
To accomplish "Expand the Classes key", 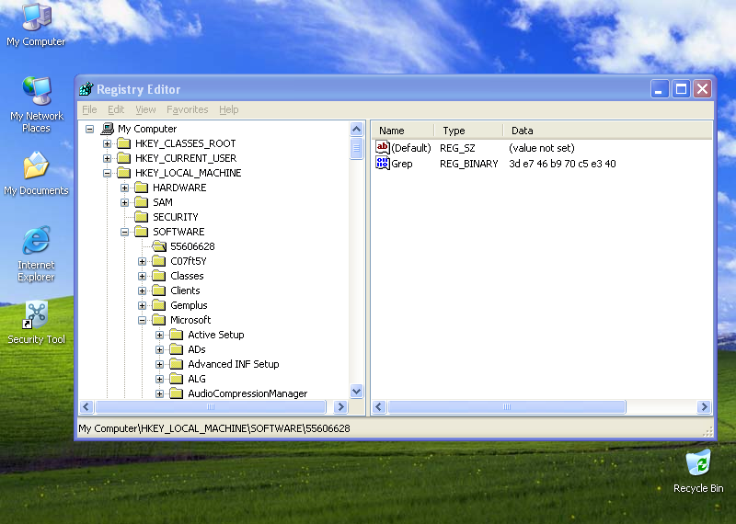I will [x=143, y=276].
